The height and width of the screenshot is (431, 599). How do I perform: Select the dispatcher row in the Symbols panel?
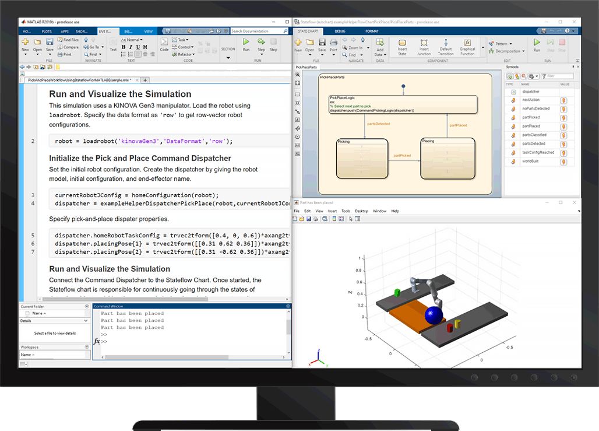click(540, 92)
